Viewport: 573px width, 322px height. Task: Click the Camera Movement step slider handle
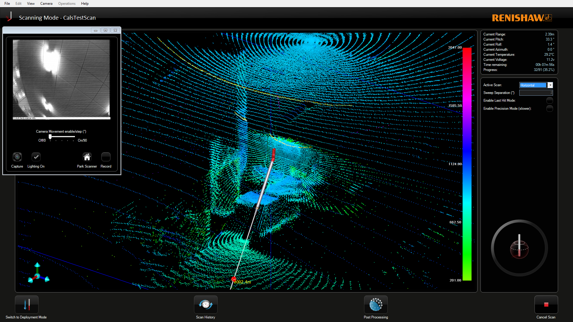50,137
